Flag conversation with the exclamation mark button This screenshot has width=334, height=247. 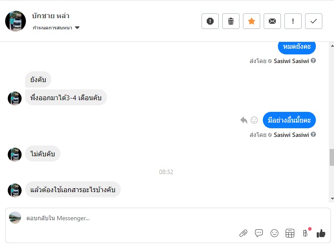293,21
